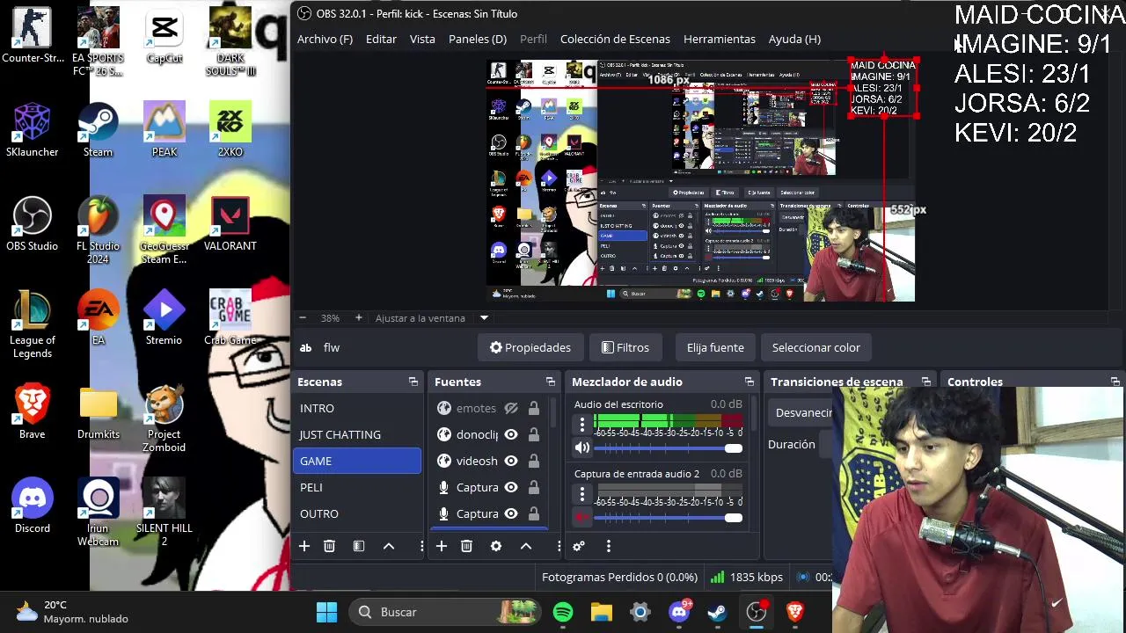Screen dimensions: 1126x633
Task: Zoom in the preview with plus
Action: (358, 317)
